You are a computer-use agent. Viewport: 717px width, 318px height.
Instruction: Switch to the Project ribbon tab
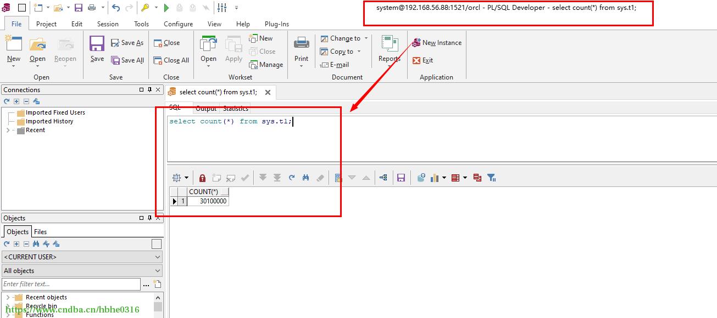coord(46,24)
